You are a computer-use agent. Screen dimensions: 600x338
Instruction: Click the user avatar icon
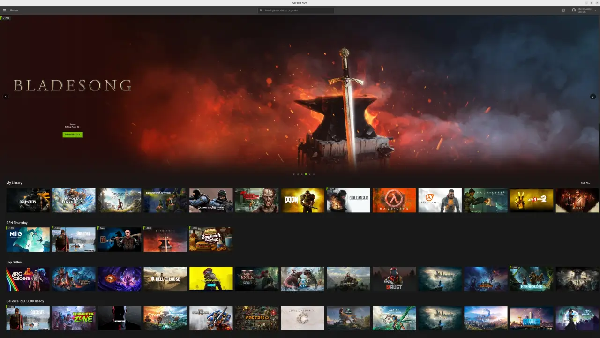(574, 10)
